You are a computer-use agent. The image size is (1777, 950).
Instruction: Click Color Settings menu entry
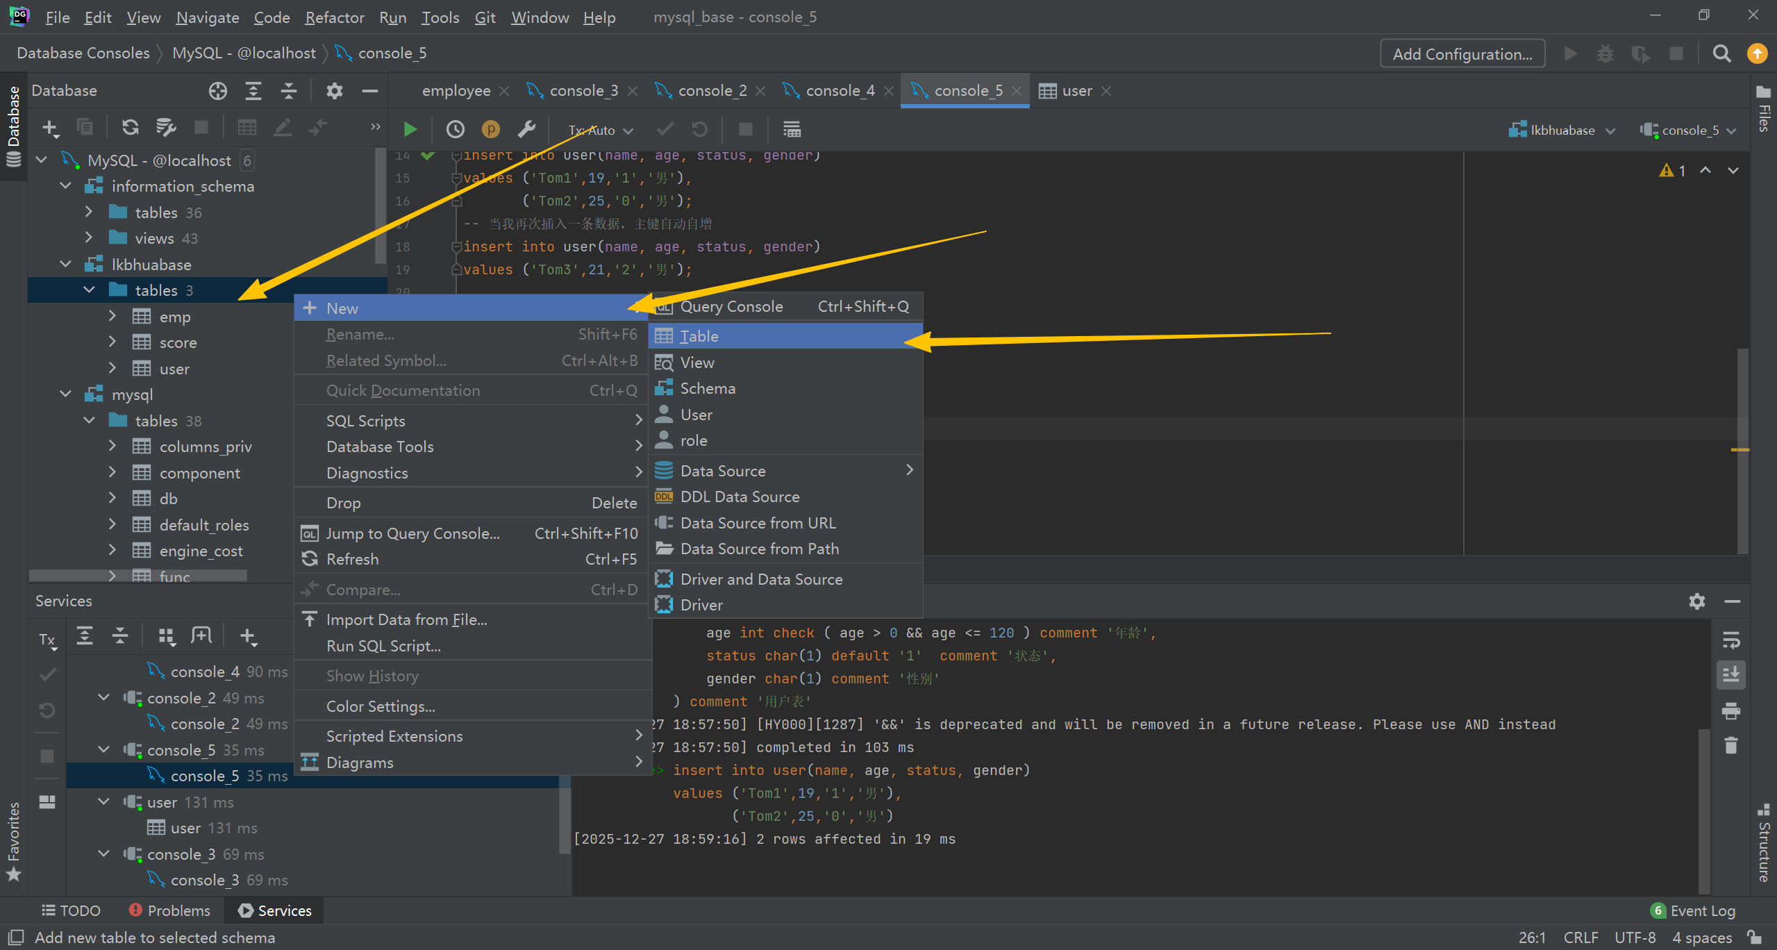tap(381, 706)
